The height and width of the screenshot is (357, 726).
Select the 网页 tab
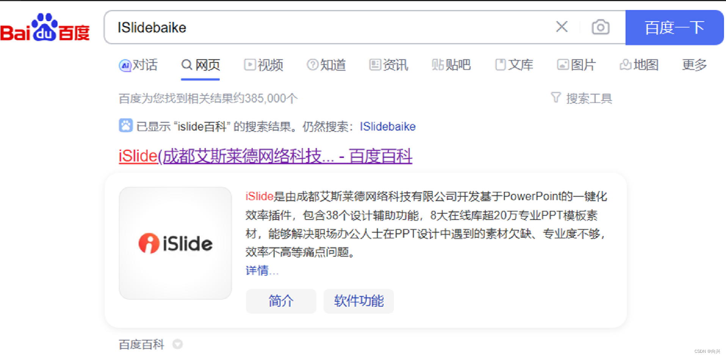[201, 65]
